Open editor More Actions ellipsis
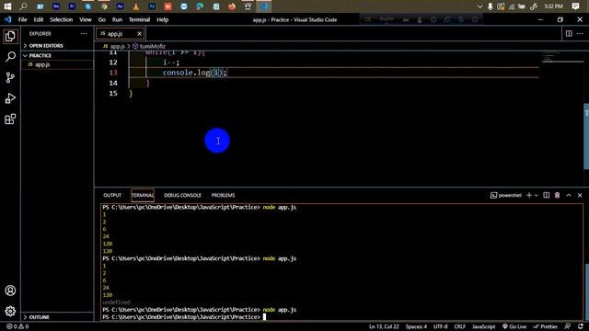The width and height of the screenshot is (589, 331). 580,34
